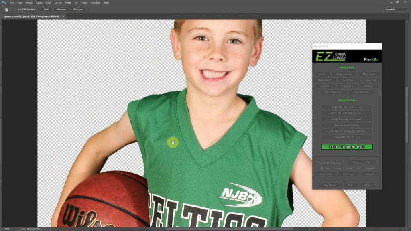Choose the Magic Wand selection button

click(324, 80)
